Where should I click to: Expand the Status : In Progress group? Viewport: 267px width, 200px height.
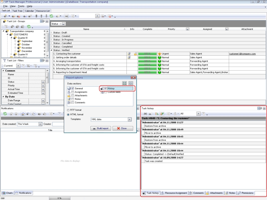pyautogui.click(x=51, y=40)
